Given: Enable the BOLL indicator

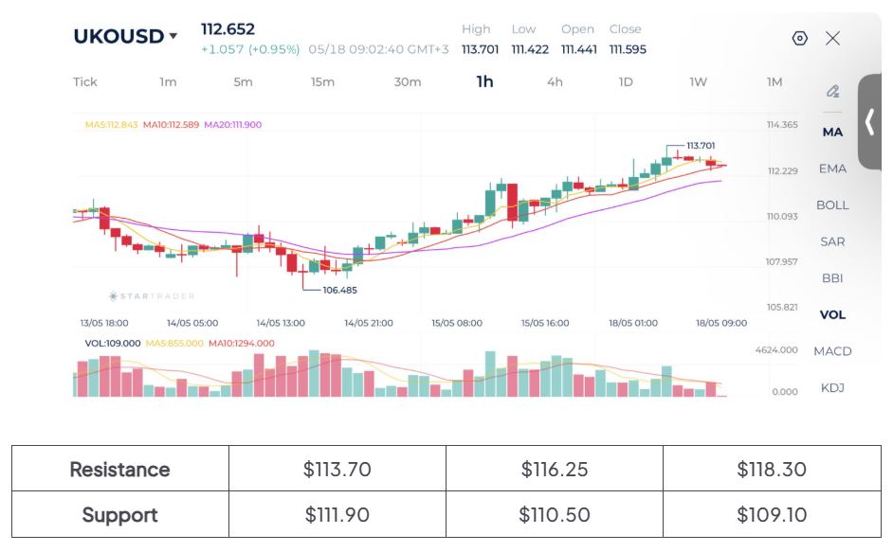Looking at the screenshot, I should [832, 205].
